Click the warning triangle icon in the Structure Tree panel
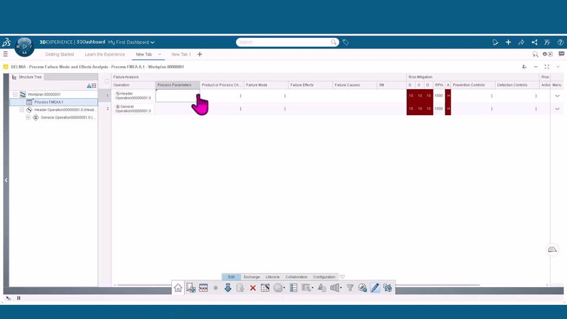This screenshot has width=567, height=319. pos(89,86)
